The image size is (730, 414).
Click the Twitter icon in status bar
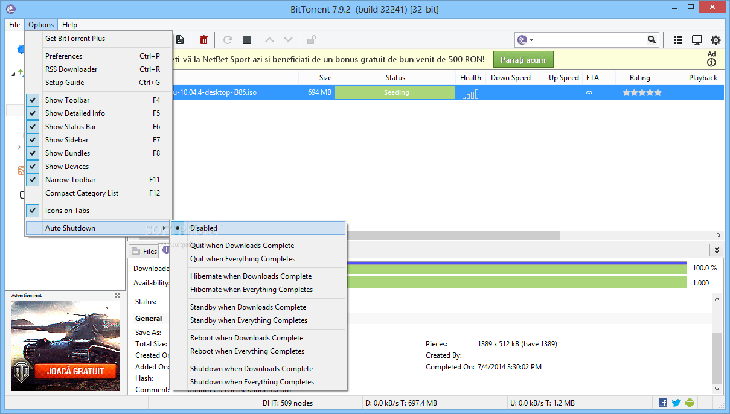(x=676, y=403)
